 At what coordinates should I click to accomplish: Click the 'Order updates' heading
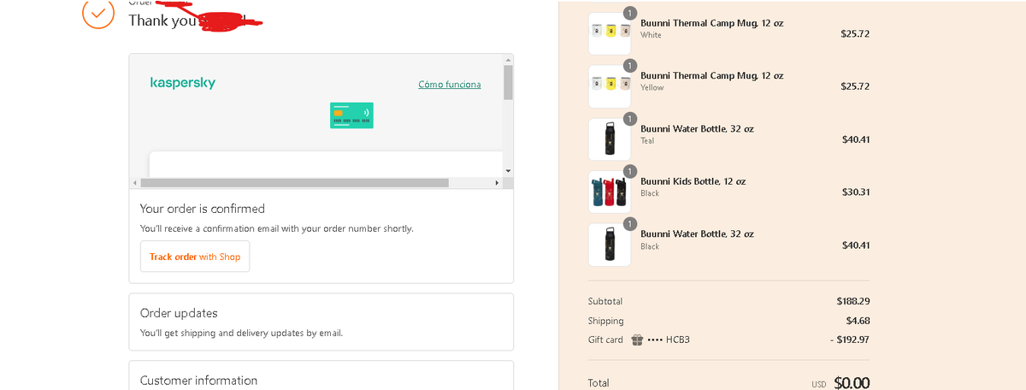pos(179,313)
